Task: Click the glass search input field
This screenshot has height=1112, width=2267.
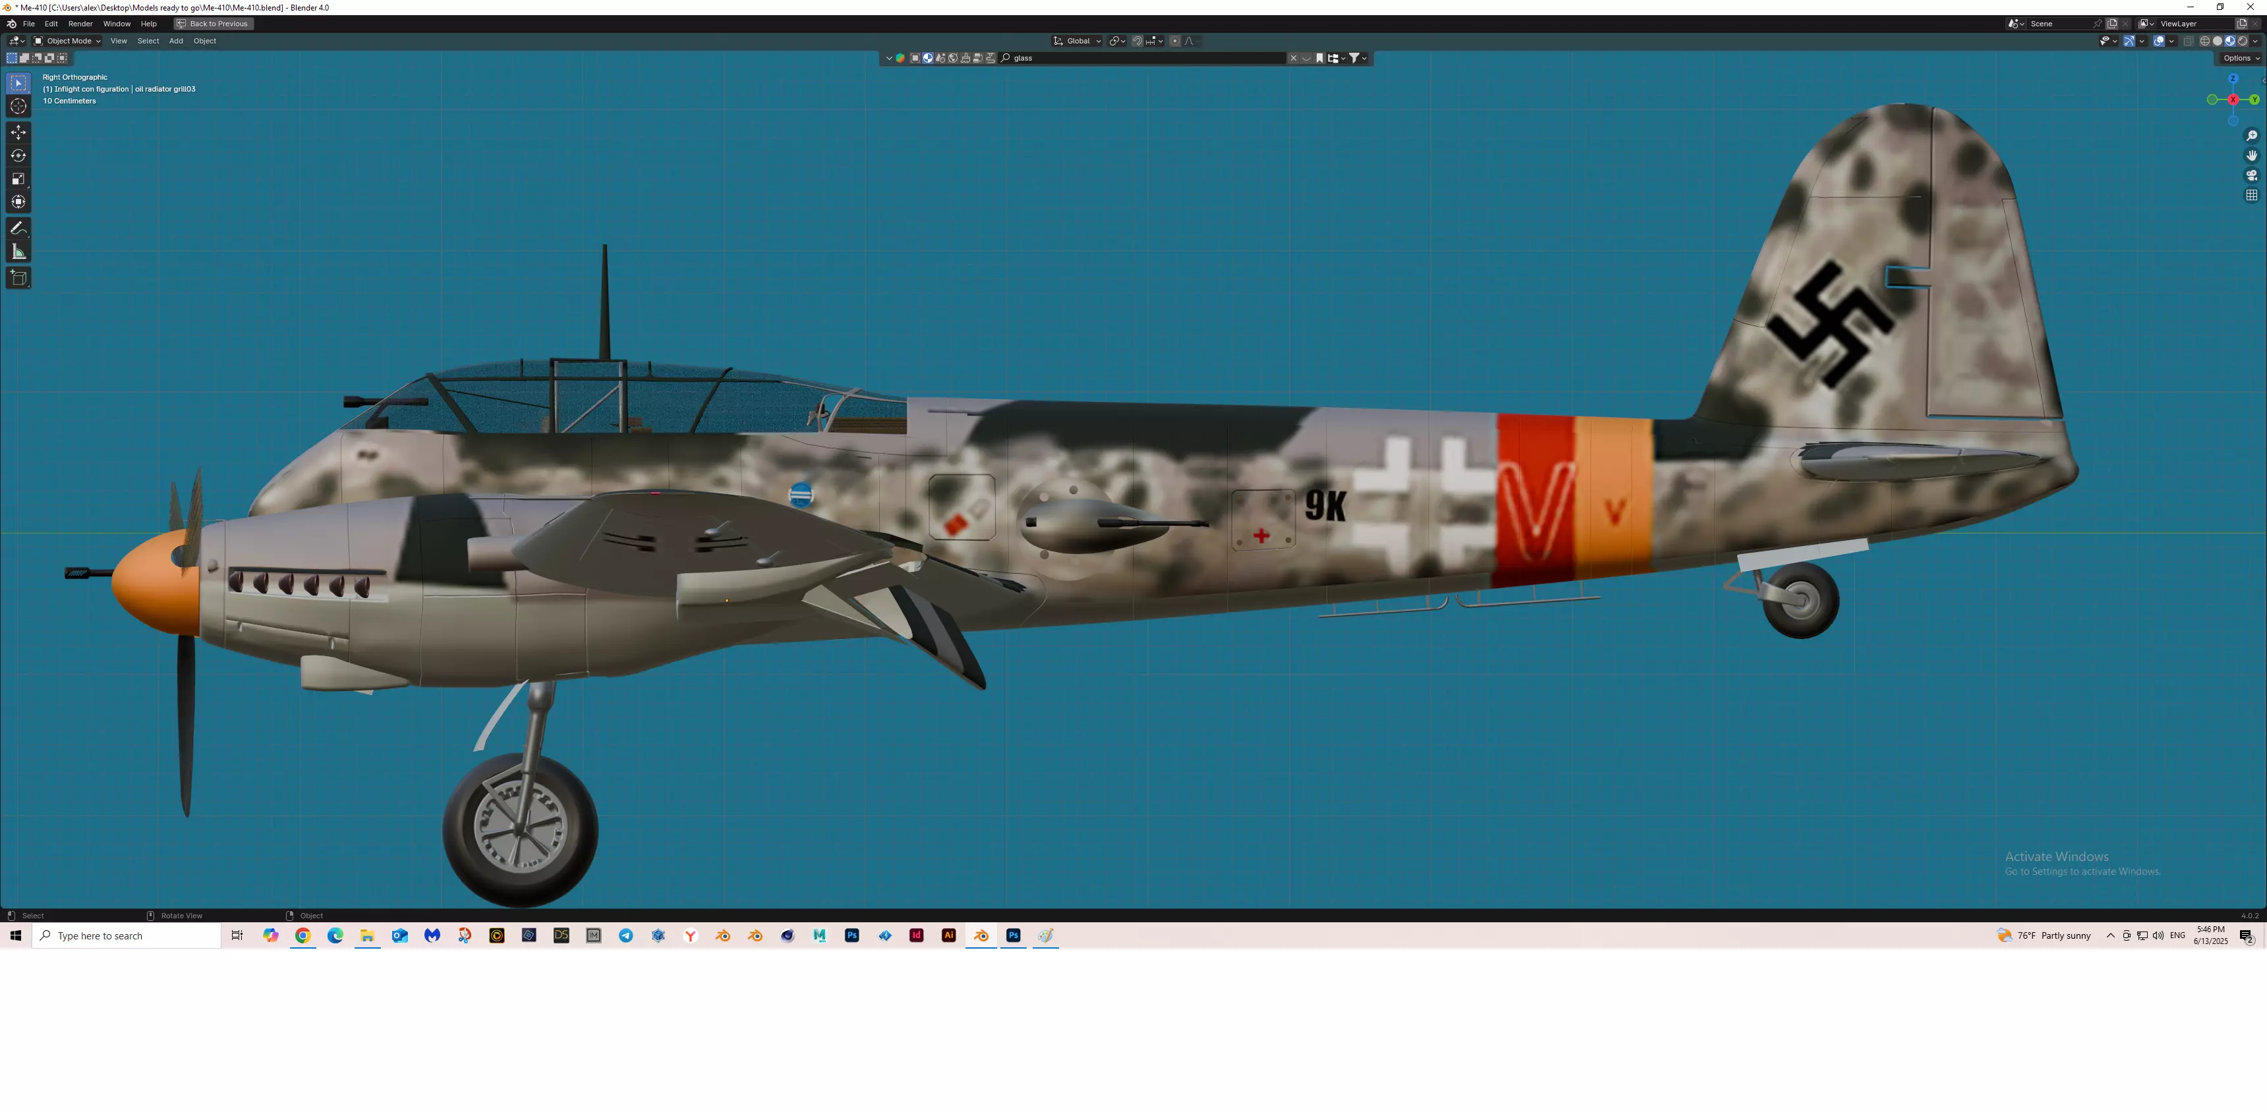Action: pyautogui.click(x=1142, y=58)
